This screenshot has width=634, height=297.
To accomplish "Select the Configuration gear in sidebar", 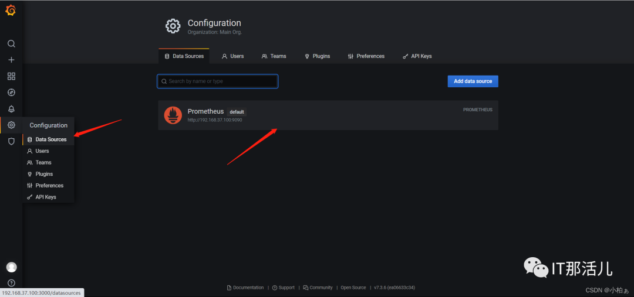I will pos(11,125).
